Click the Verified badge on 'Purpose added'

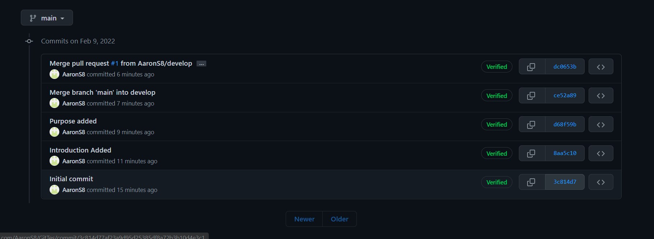[x=496, y=125]
